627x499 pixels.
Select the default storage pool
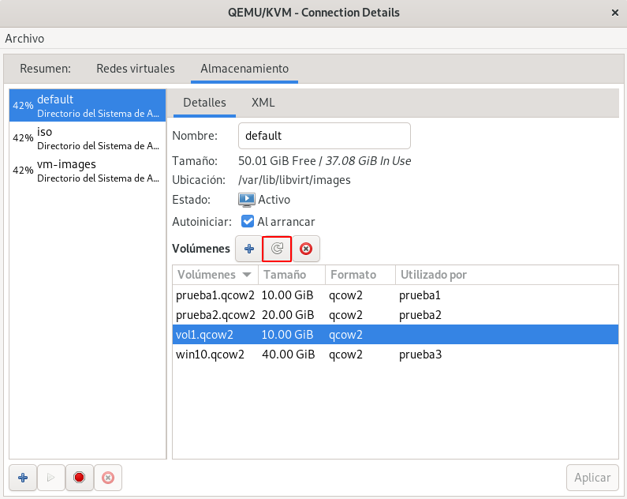(x=88, y=106)
